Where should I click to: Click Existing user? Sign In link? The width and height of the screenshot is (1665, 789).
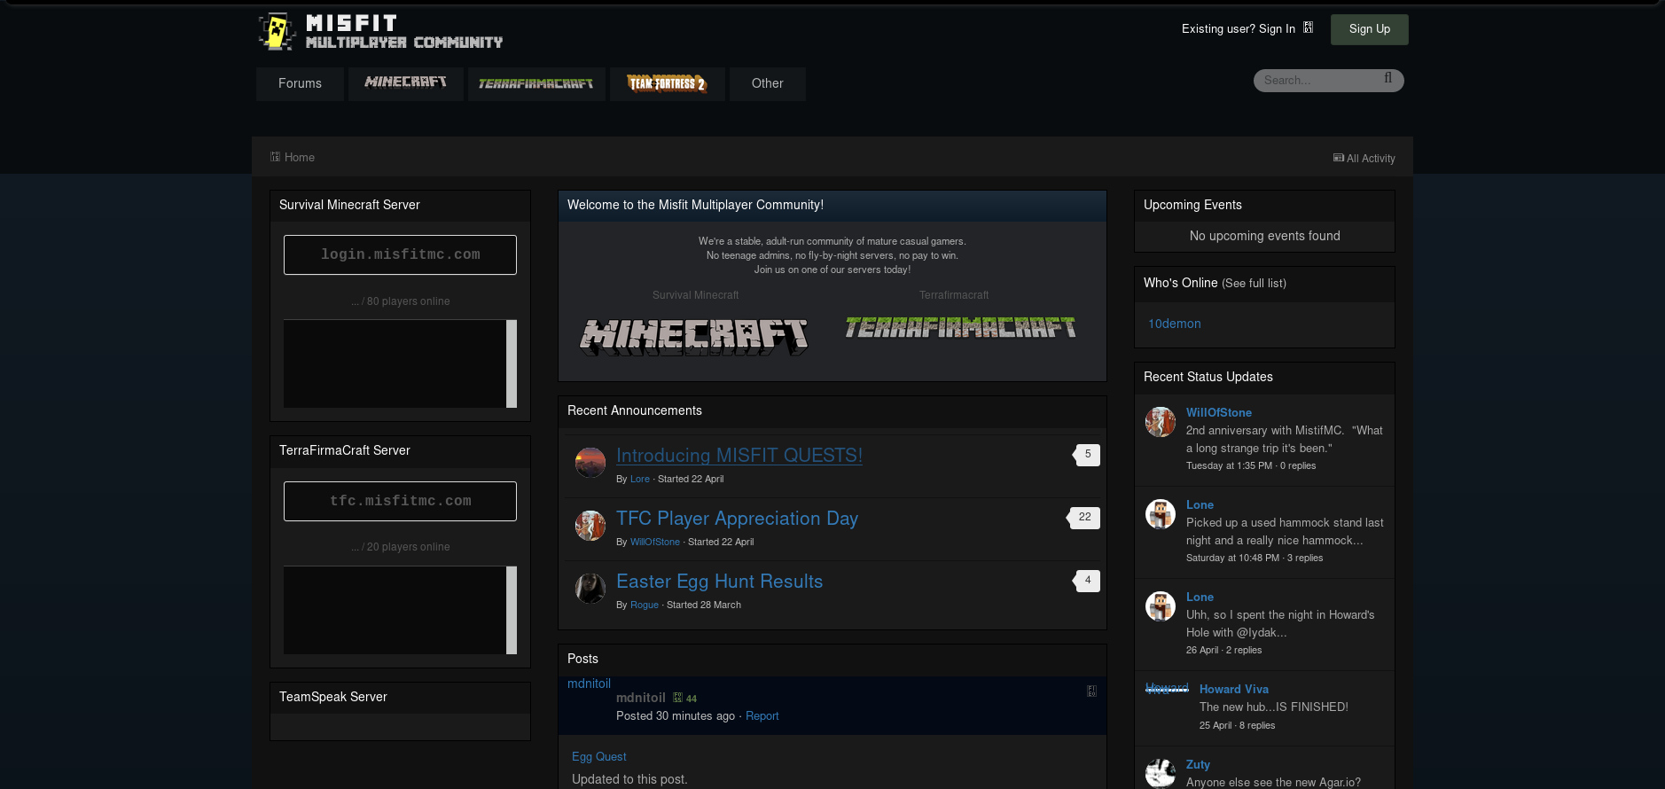[1239, 29]
